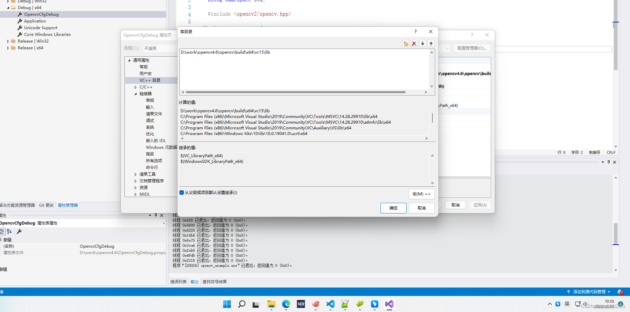Open help via the 库目录 dialog question mark
The height and width of the screenshot is (312, 630).
coord(415,31)
